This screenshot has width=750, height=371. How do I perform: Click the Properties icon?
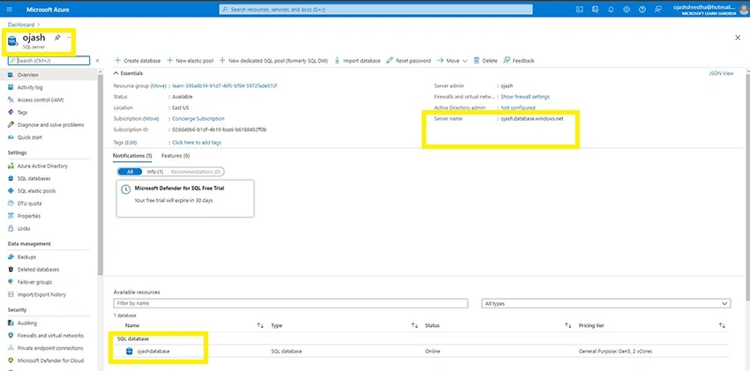(11, 216)
